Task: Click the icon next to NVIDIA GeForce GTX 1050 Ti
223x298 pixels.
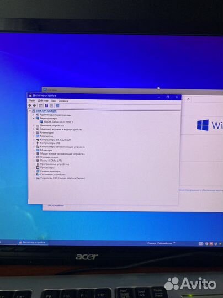Action: tap(41, 122)
